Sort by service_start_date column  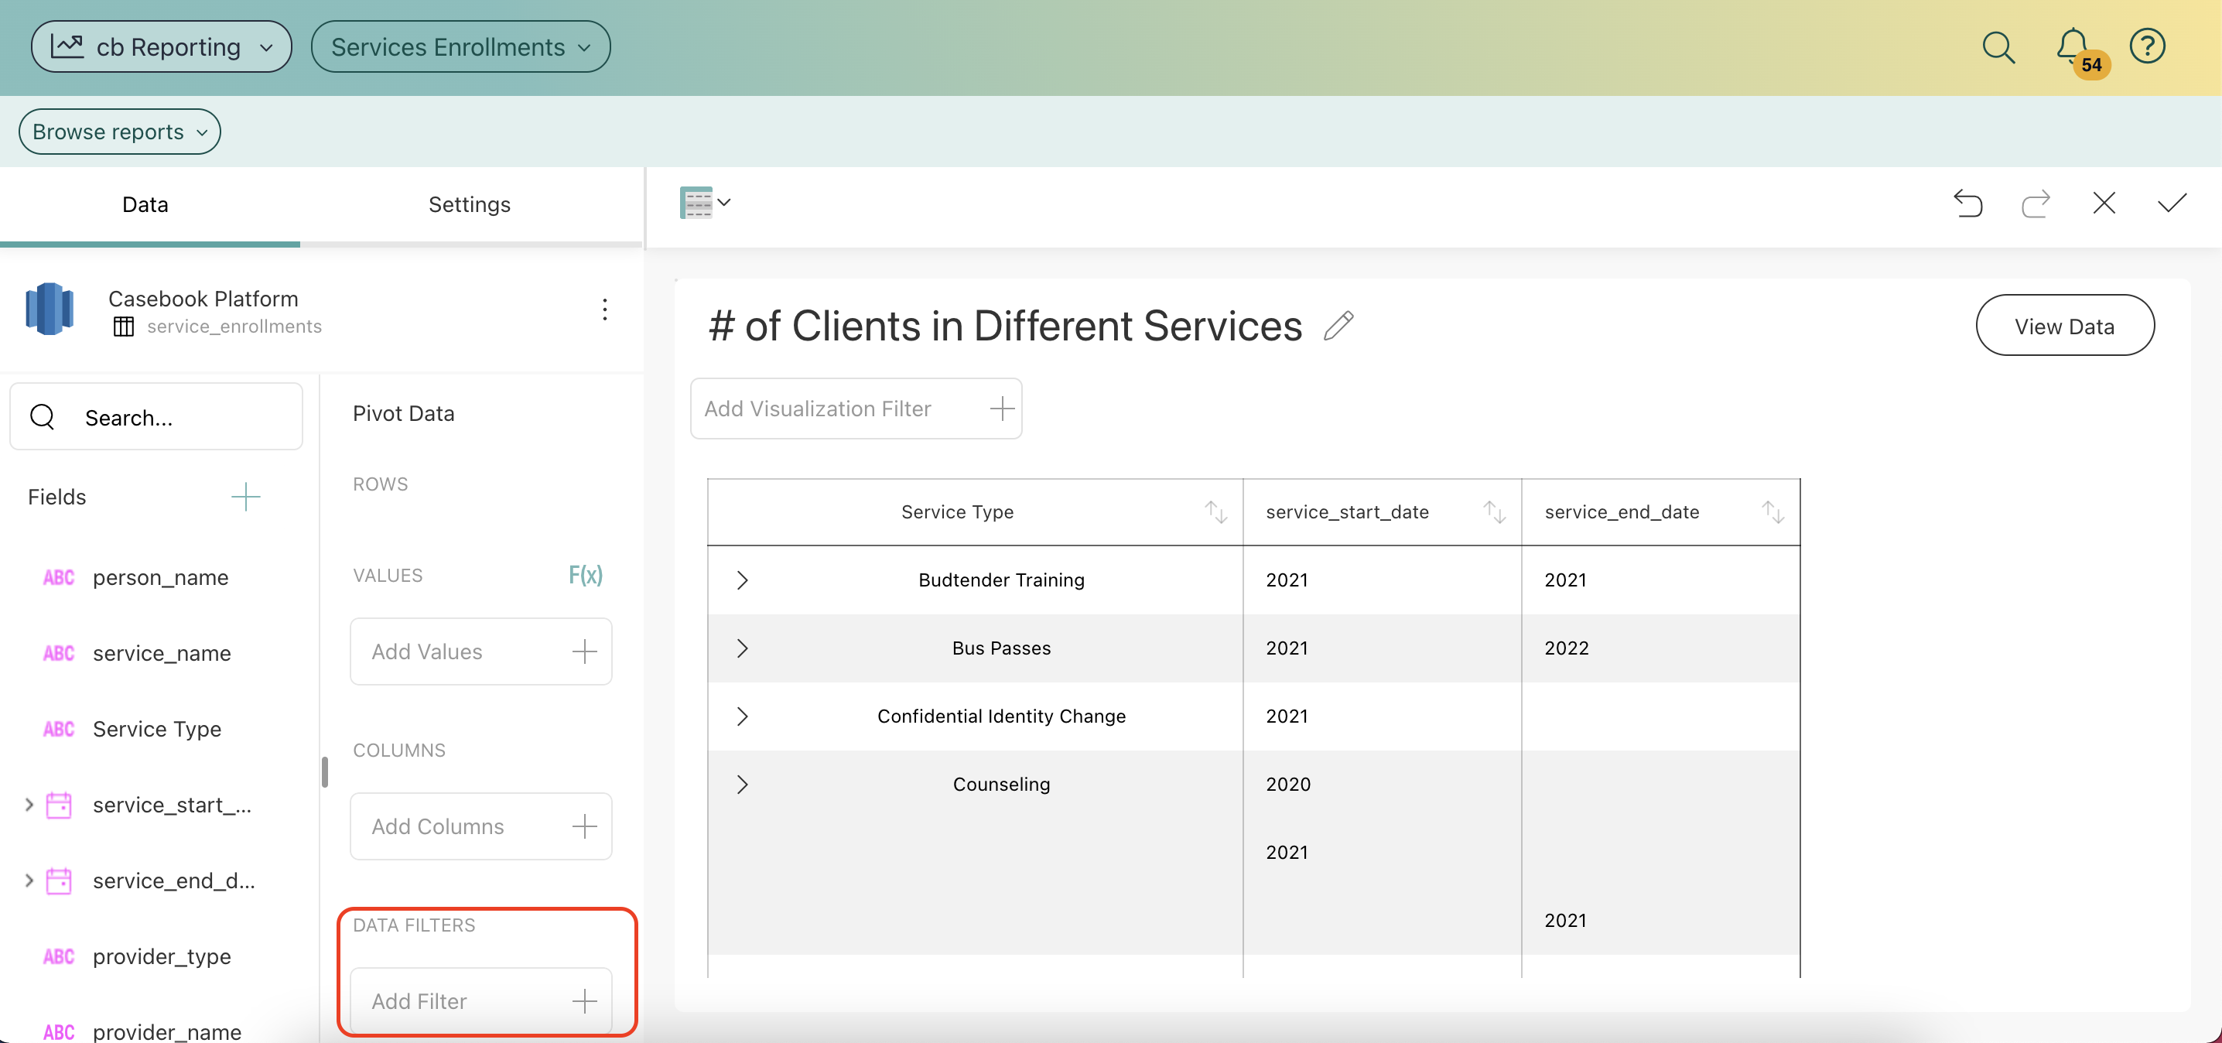click(x=1494, y=512)
